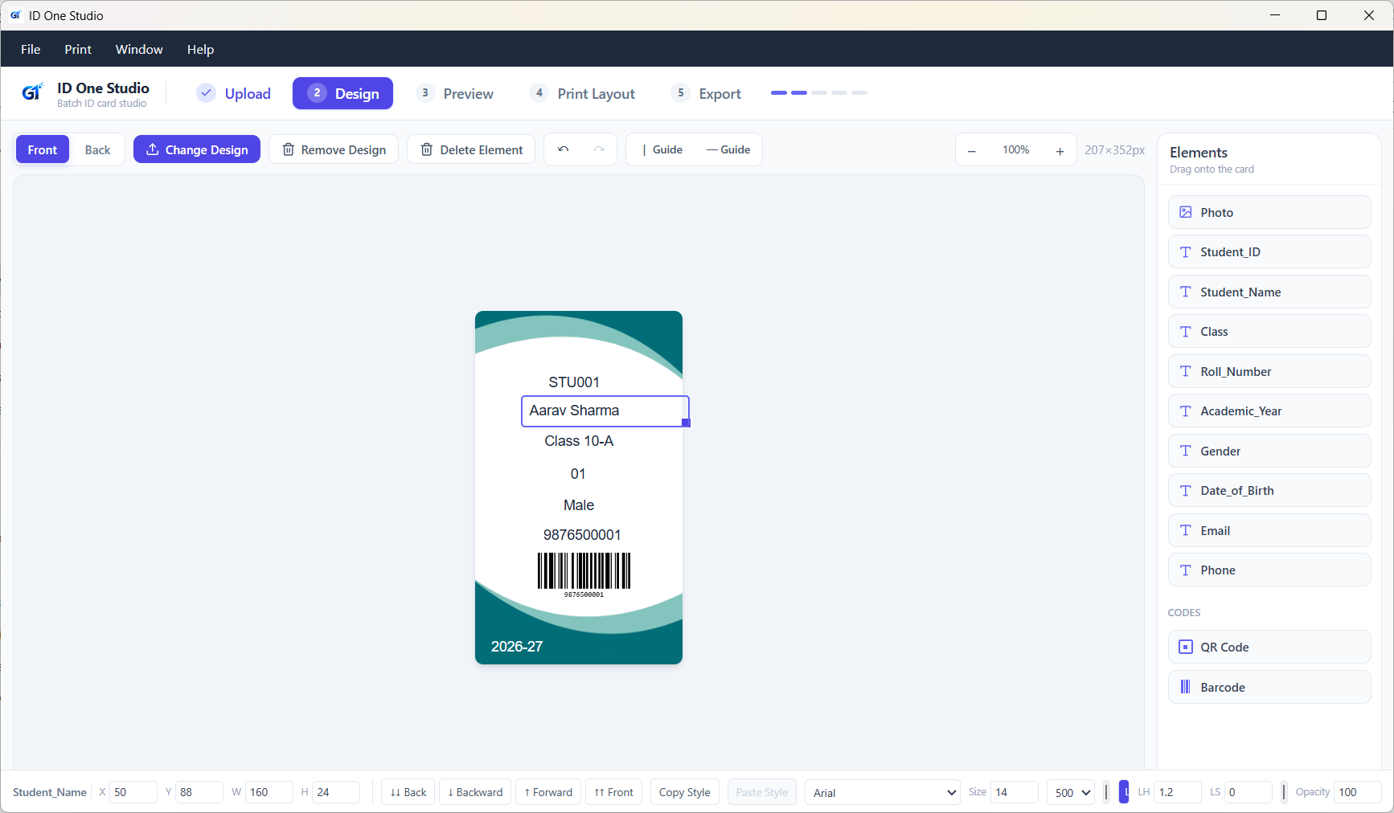Go to the Export step
1394x813 pixels.
coord(707,93)
